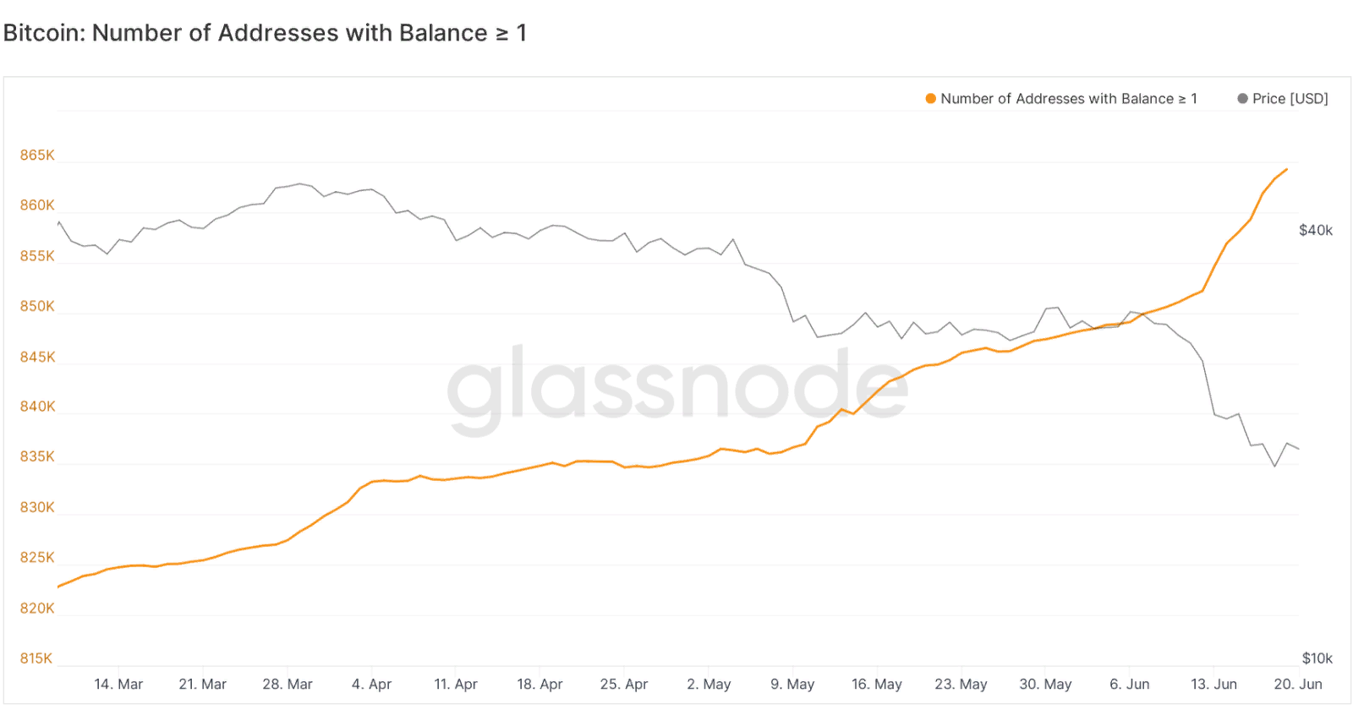Click the grey Price legend dot
Viewport: 1353px width, 710px height.
[1242, 99]
